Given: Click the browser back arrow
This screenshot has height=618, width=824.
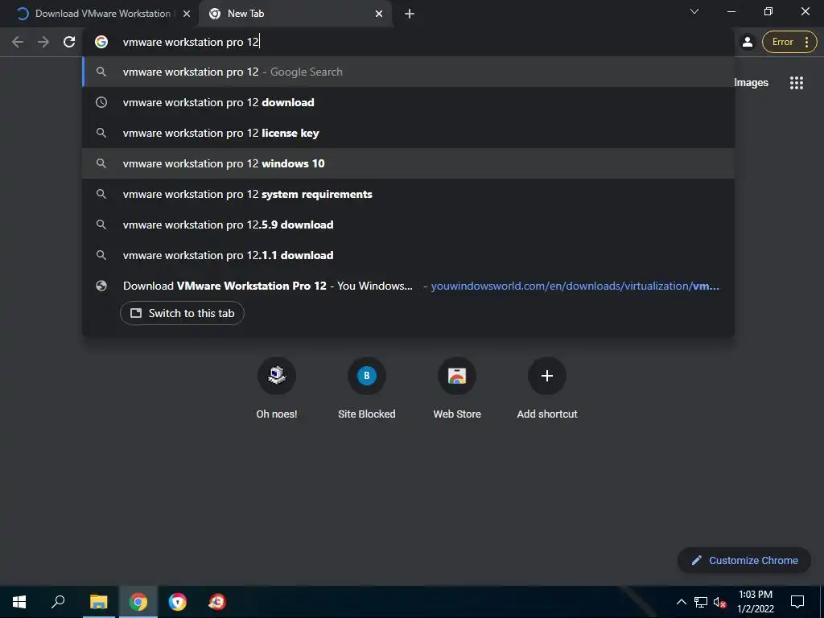Looking at the screenshot, I should pos(18,42).
